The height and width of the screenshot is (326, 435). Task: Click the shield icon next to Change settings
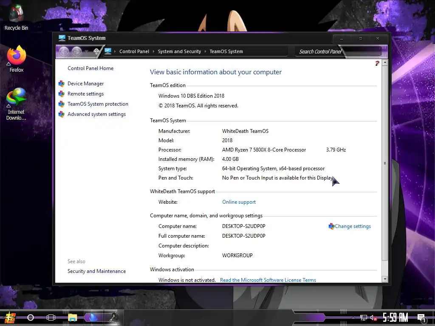[x=331, y=226]
